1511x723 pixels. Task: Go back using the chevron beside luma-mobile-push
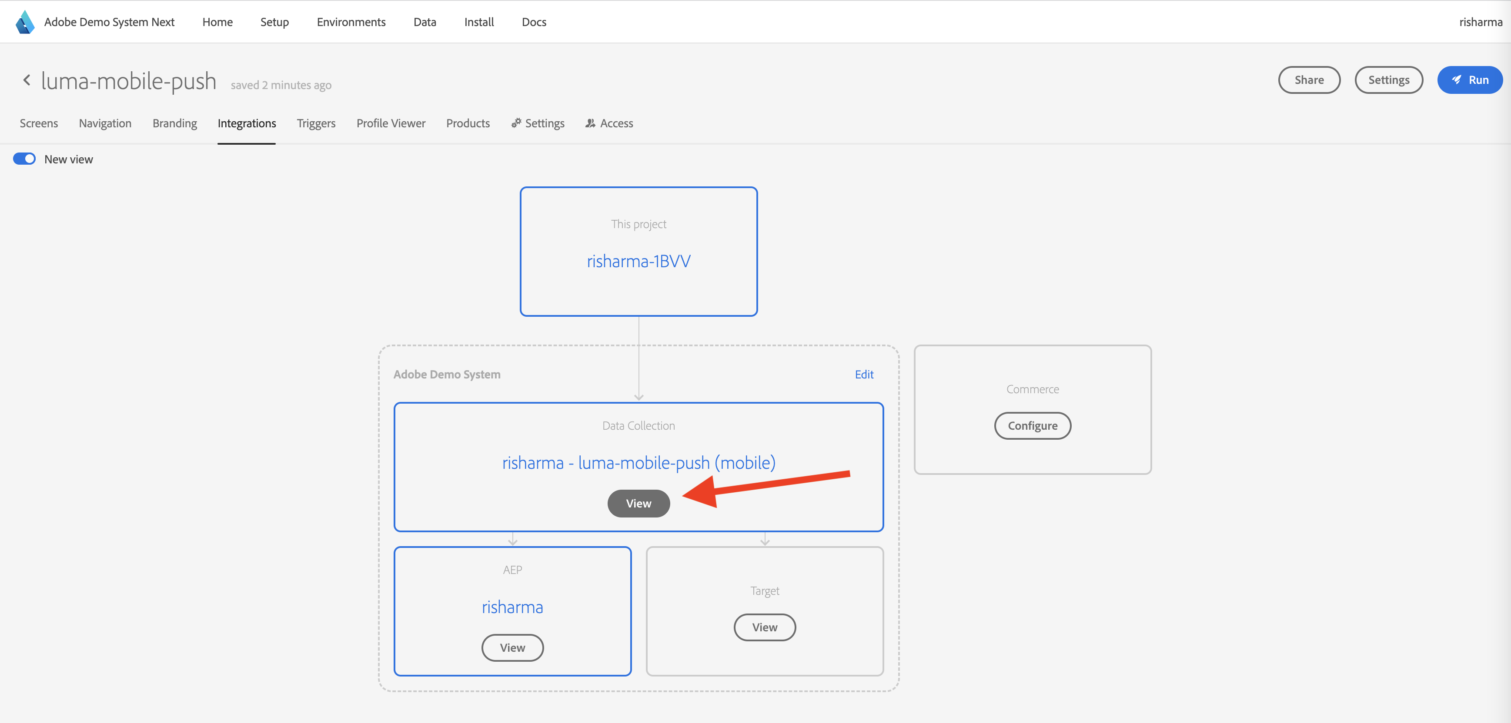(27, 80)
